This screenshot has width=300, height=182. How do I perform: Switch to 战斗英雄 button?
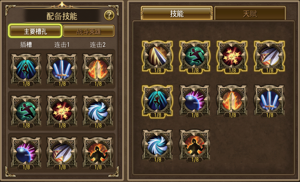88,31
